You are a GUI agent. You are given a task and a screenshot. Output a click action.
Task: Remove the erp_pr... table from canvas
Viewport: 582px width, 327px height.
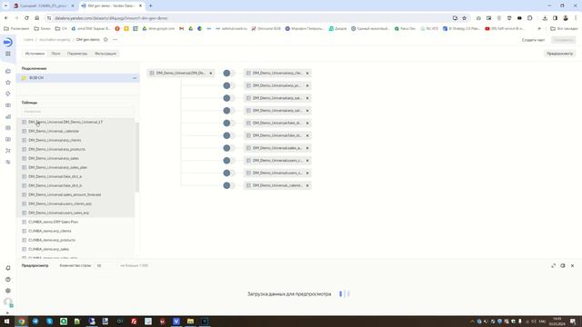[307, 85]
